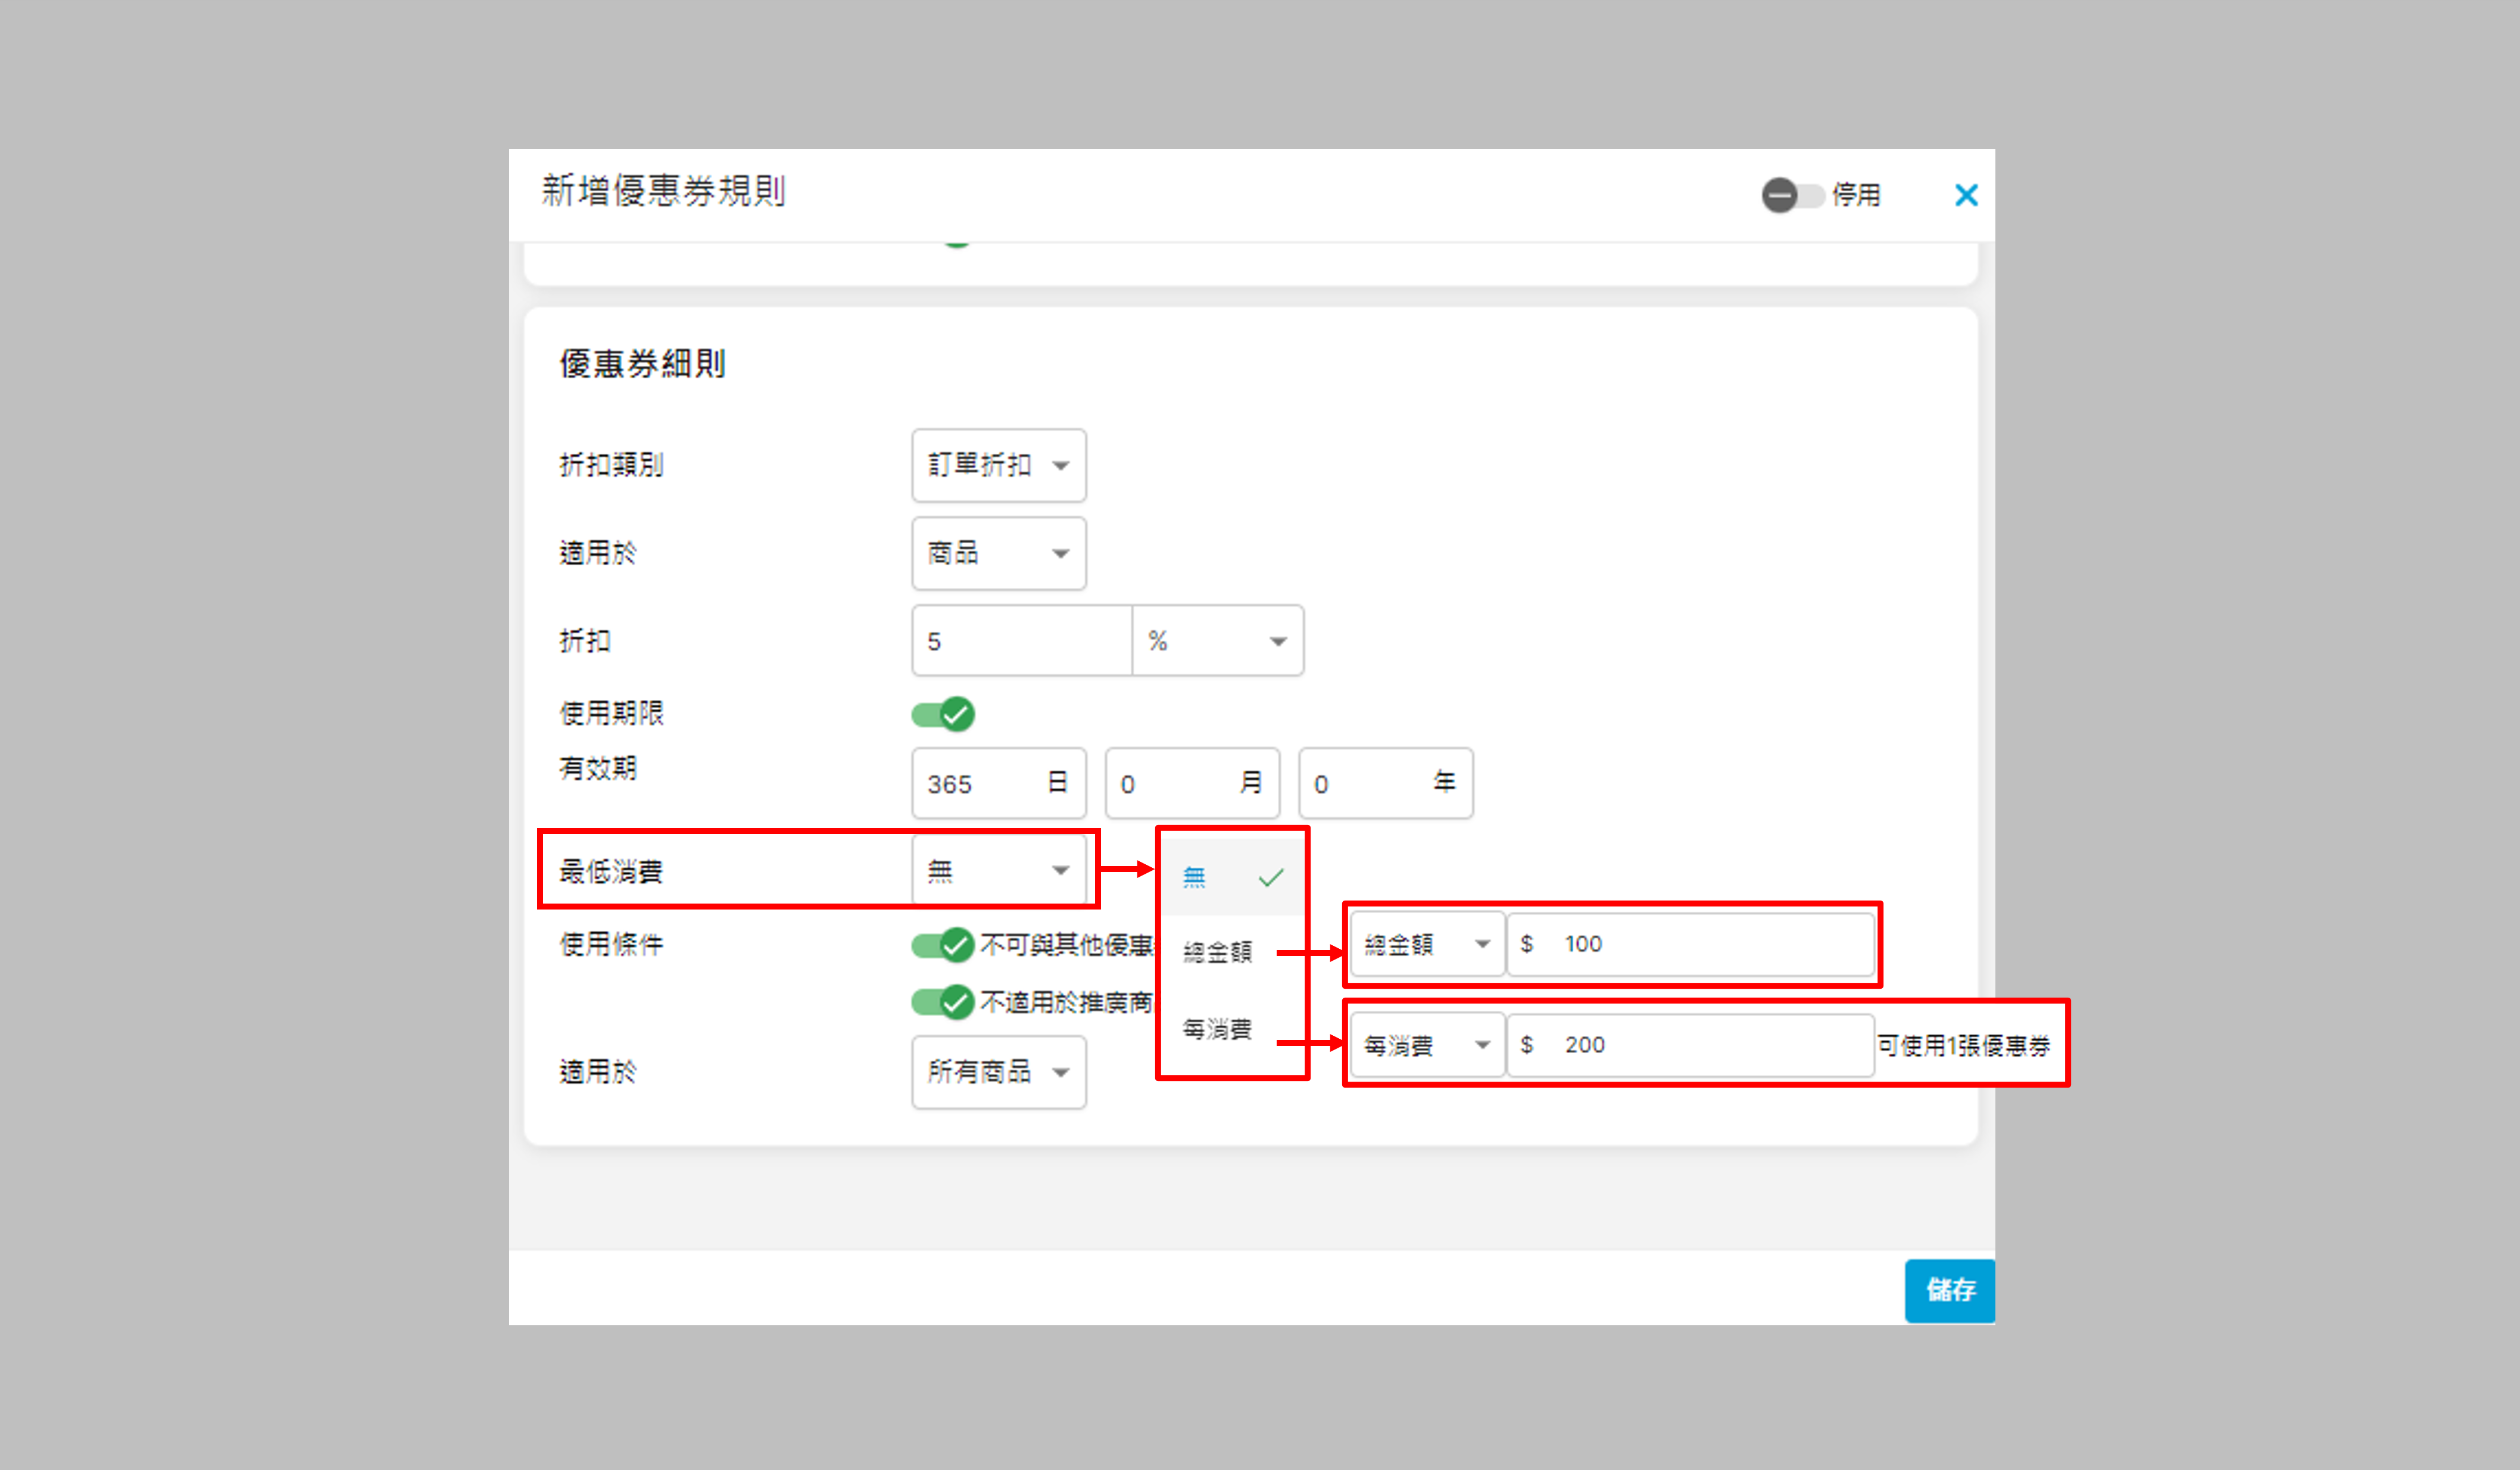
Task: Disable the 使用期限 toggle
Action: click(942, 714)
